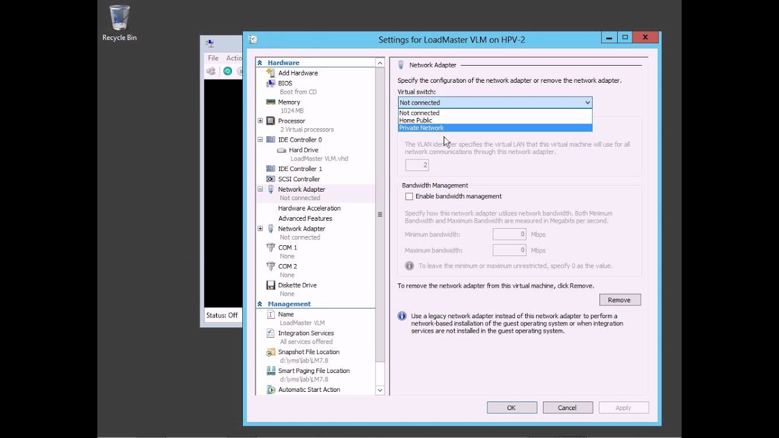The height and width of the screenshot is (438, 779).
Task: Collapse the Management section header
Action: 260,304
